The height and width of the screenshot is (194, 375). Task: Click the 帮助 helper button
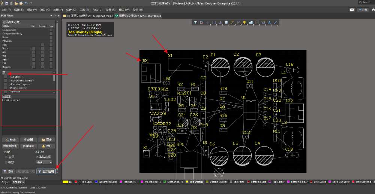coord(10,140)
